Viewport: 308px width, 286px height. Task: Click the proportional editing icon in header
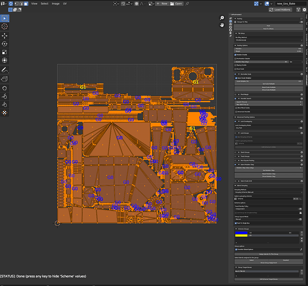[x=136, y=3]
